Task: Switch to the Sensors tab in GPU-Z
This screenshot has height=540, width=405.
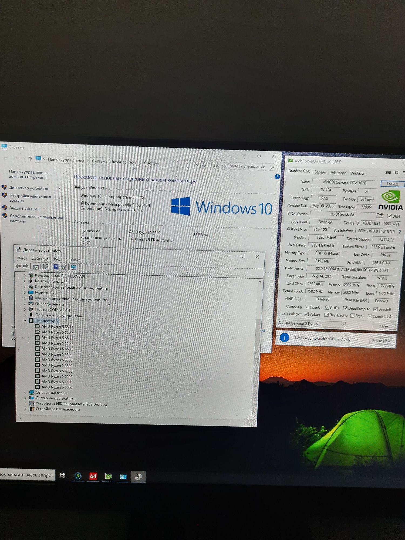Action: click(x=320, y=172)
